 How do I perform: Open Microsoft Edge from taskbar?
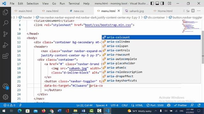[x=20, y=111]
